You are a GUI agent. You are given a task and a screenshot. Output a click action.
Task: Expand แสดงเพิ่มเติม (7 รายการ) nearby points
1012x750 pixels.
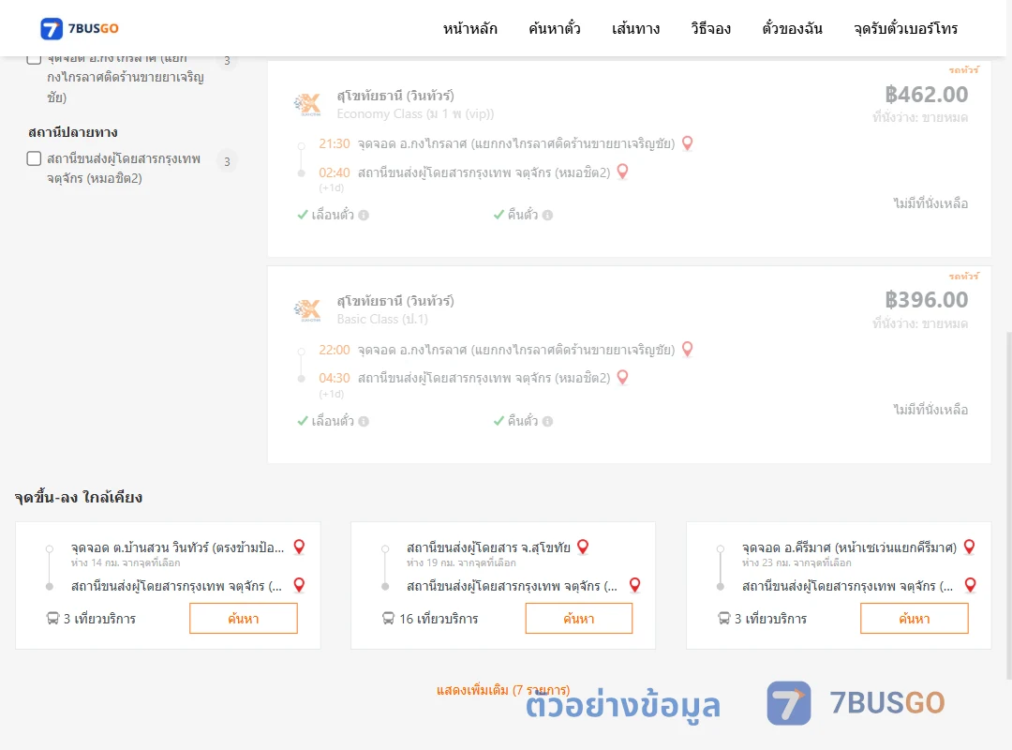point(503,690)
